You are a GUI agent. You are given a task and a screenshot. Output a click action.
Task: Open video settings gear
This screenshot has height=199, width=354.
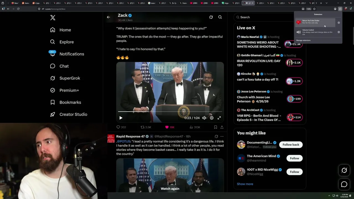[212, 118]
